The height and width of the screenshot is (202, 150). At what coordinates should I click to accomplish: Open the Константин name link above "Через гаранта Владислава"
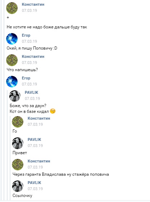tap(39, 161)
